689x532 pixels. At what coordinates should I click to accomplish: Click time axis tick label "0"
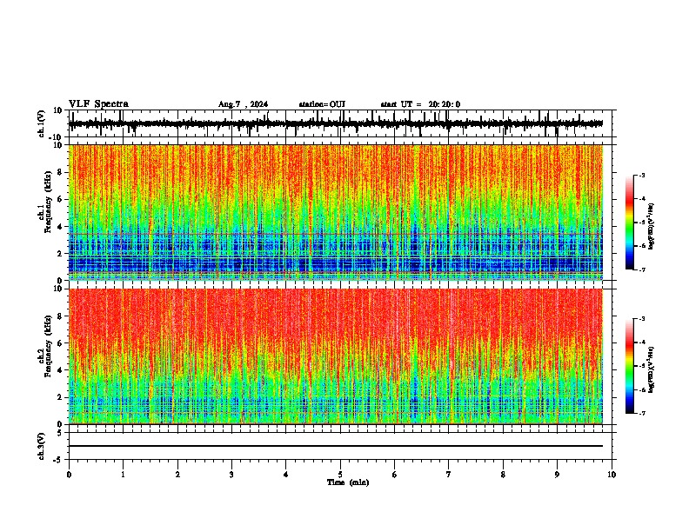[x=69, y=475]
